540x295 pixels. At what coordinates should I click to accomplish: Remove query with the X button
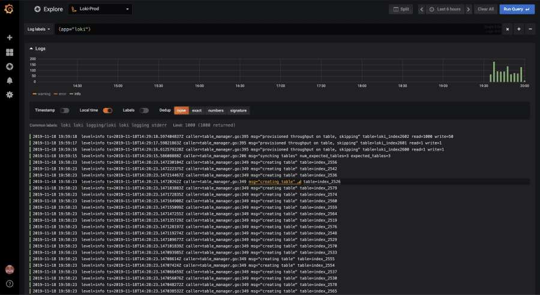pos(507,29)
